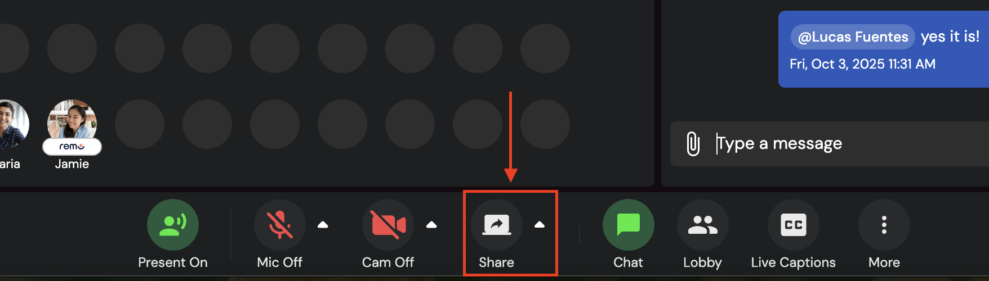Viewport: 989px width, 281px height.
Task: Click the Remo badge under Jamie's photo
Action: click(x=72, y=147)
